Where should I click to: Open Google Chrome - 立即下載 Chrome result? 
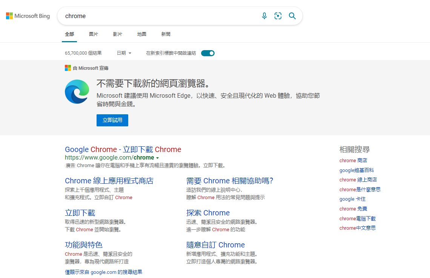(x=123, y=149)
